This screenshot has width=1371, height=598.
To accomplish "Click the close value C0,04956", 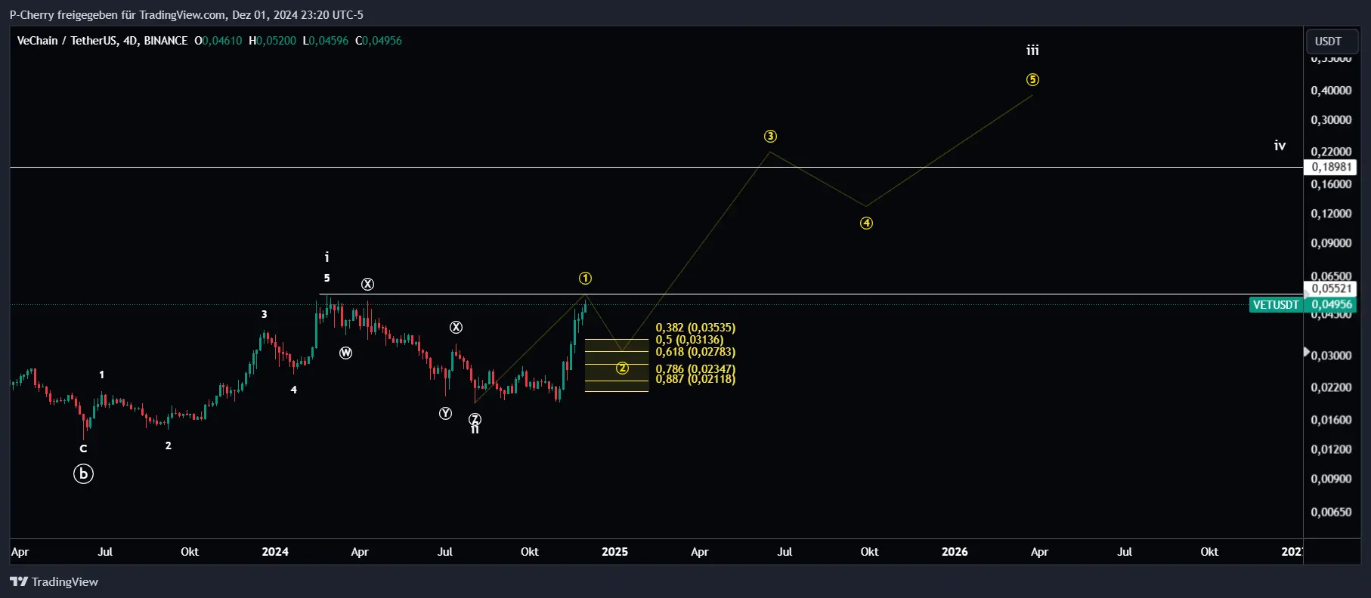I will pyautogui.click(x=379, y=41).
